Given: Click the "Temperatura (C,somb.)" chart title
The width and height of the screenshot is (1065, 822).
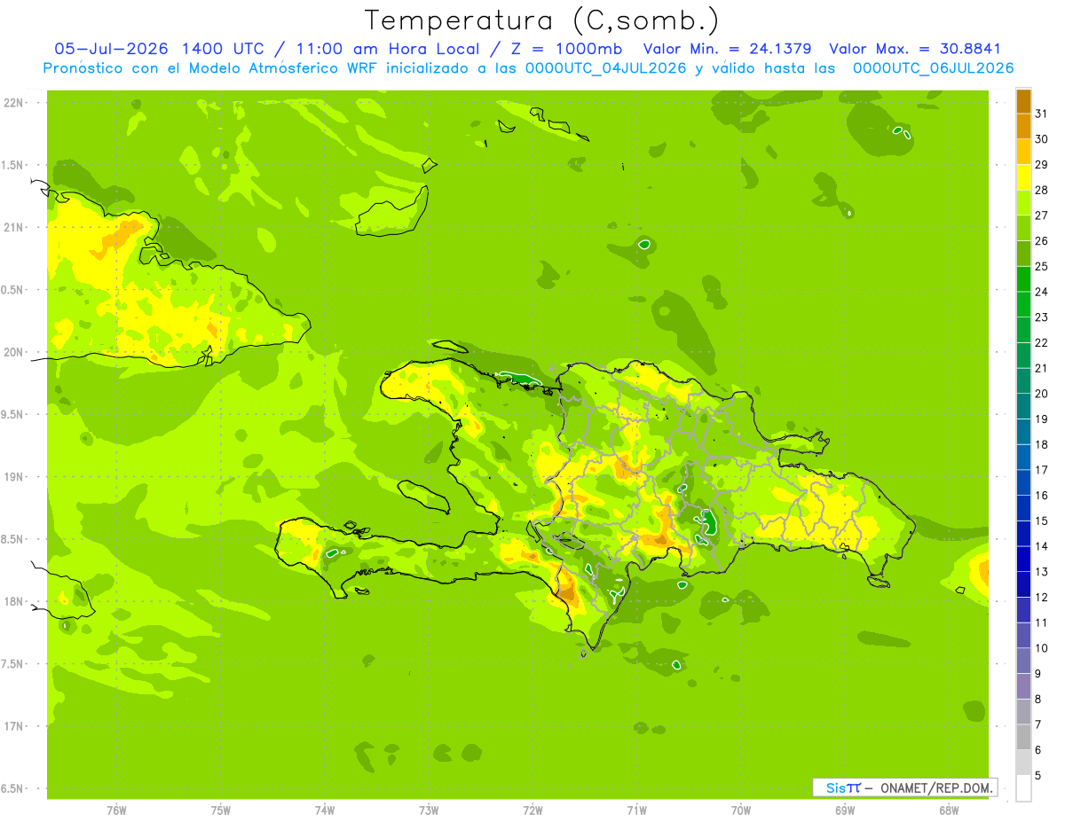Looking at the screenshot, I should [x=541, y=20].
